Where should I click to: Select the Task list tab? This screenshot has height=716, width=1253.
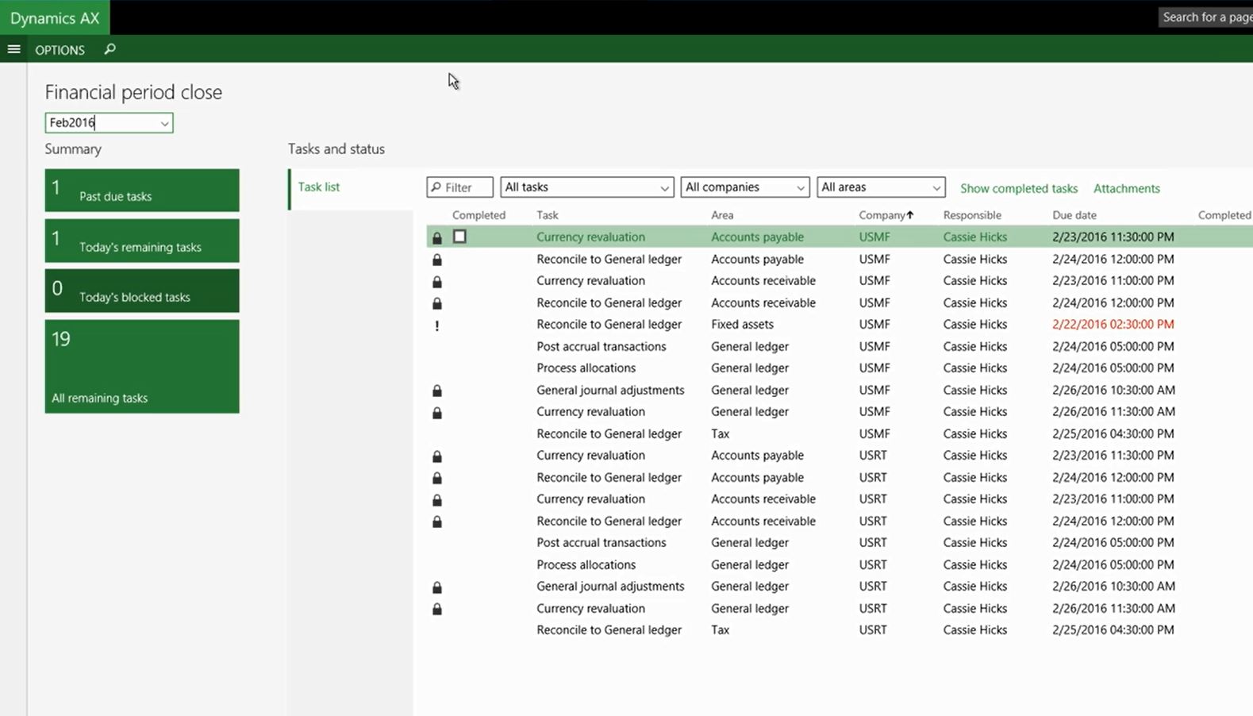[319, 187]
